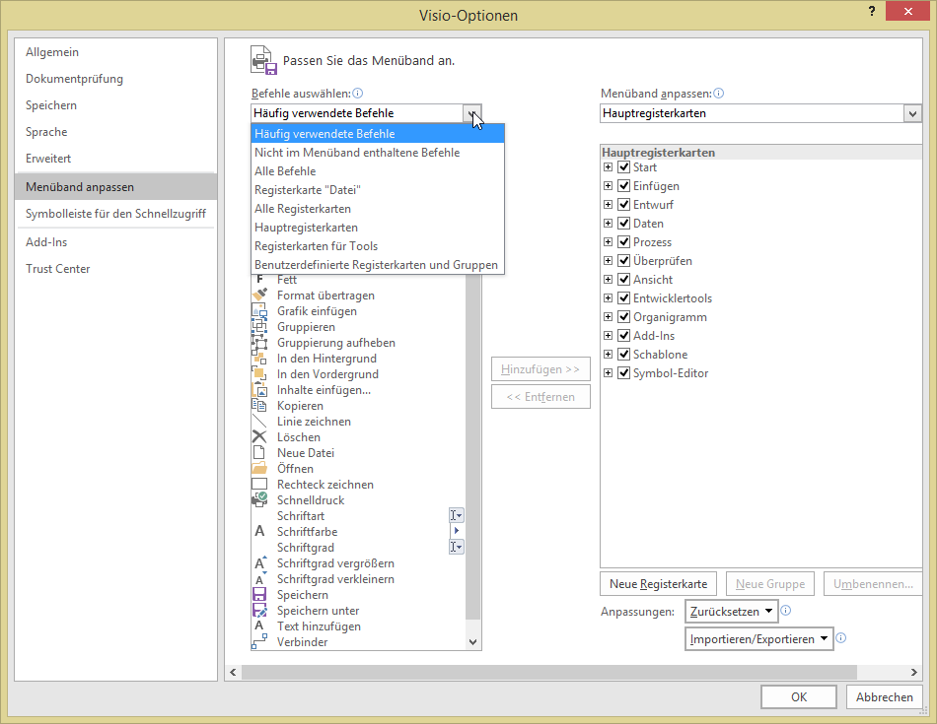Click the Verbinder connector icon

pyautogui.click(x=259, y=641)
